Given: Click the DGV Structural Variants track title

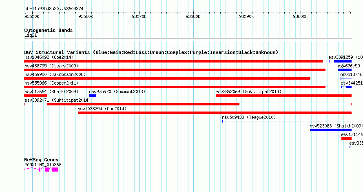Looking at the screenshot, I should pyautogui.click(x=151, y=52).
